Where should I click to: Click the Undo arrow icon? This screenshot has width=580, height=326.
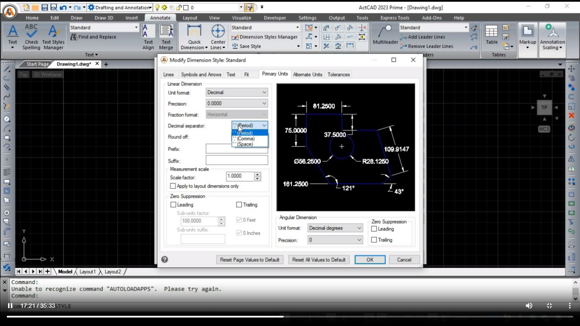coord(63,7)
